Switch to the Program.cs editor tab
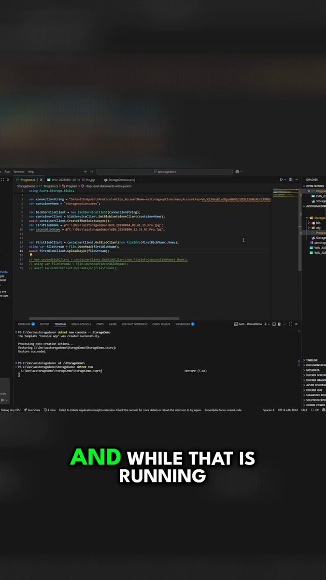Screen dimensions: 326x580 (x=30, y=180)
